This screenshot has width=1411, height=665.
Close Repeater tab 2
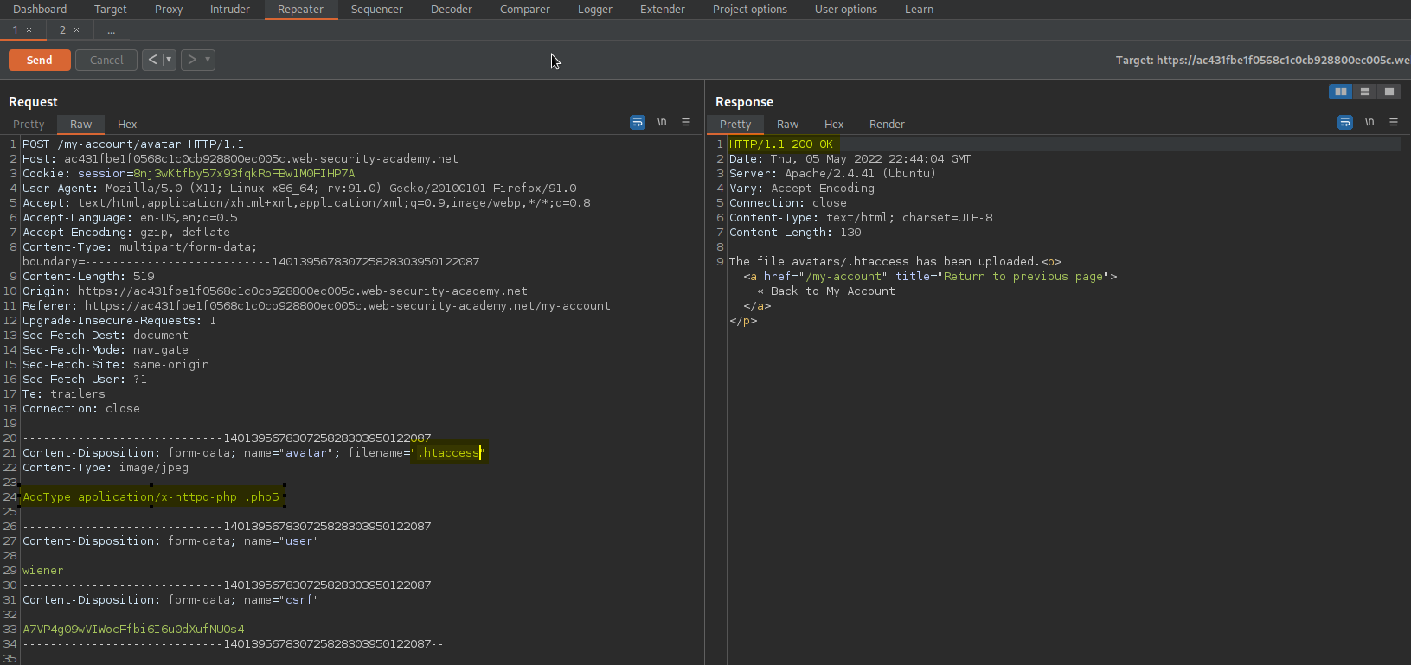click(x=77, y=30)
